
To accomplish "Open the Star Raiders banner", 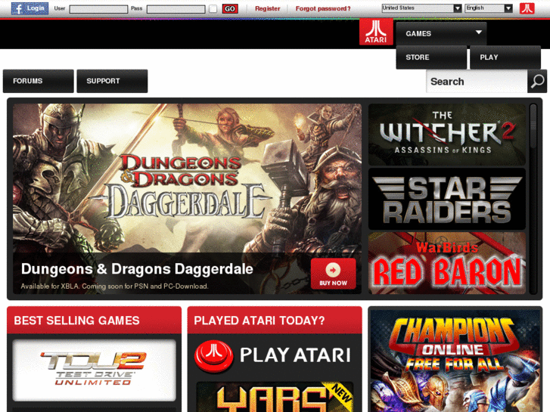I will (x=447, y=199).
